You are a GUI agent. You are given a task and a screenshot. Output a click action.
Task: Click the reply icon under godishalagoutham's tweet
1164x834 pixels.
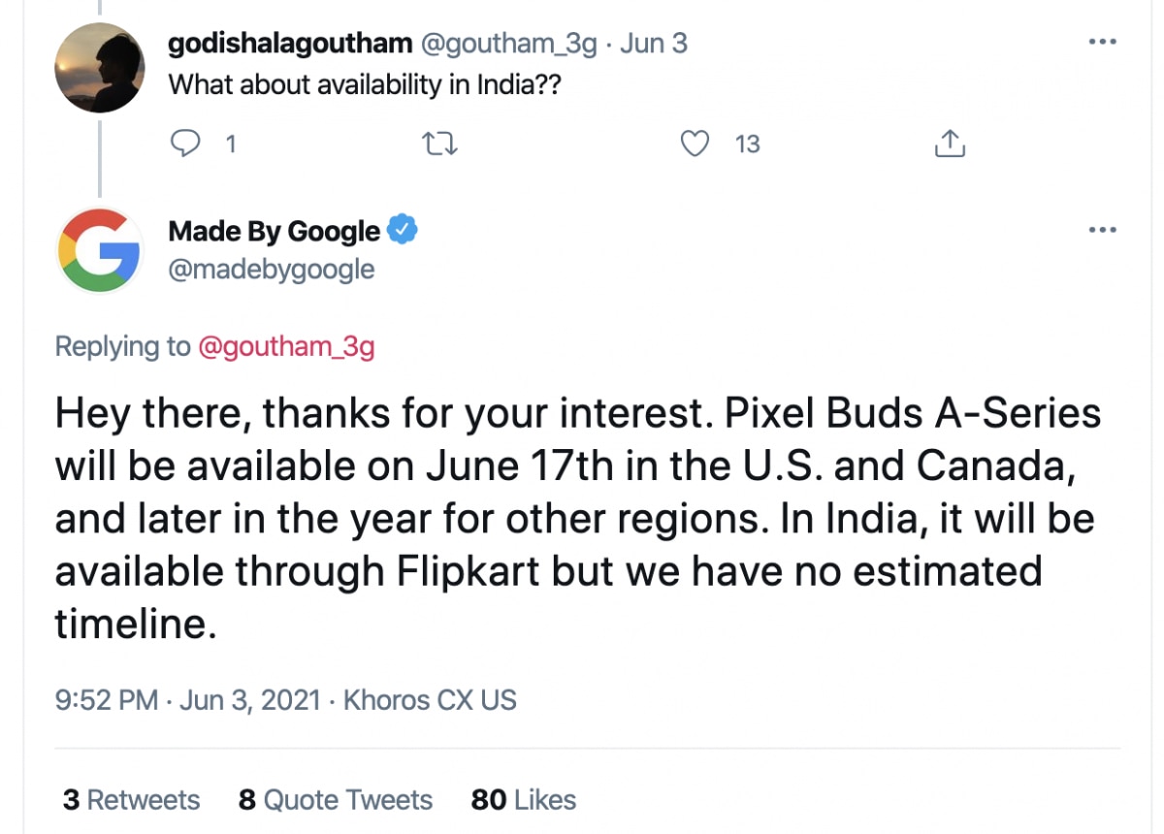pos(185,144)
